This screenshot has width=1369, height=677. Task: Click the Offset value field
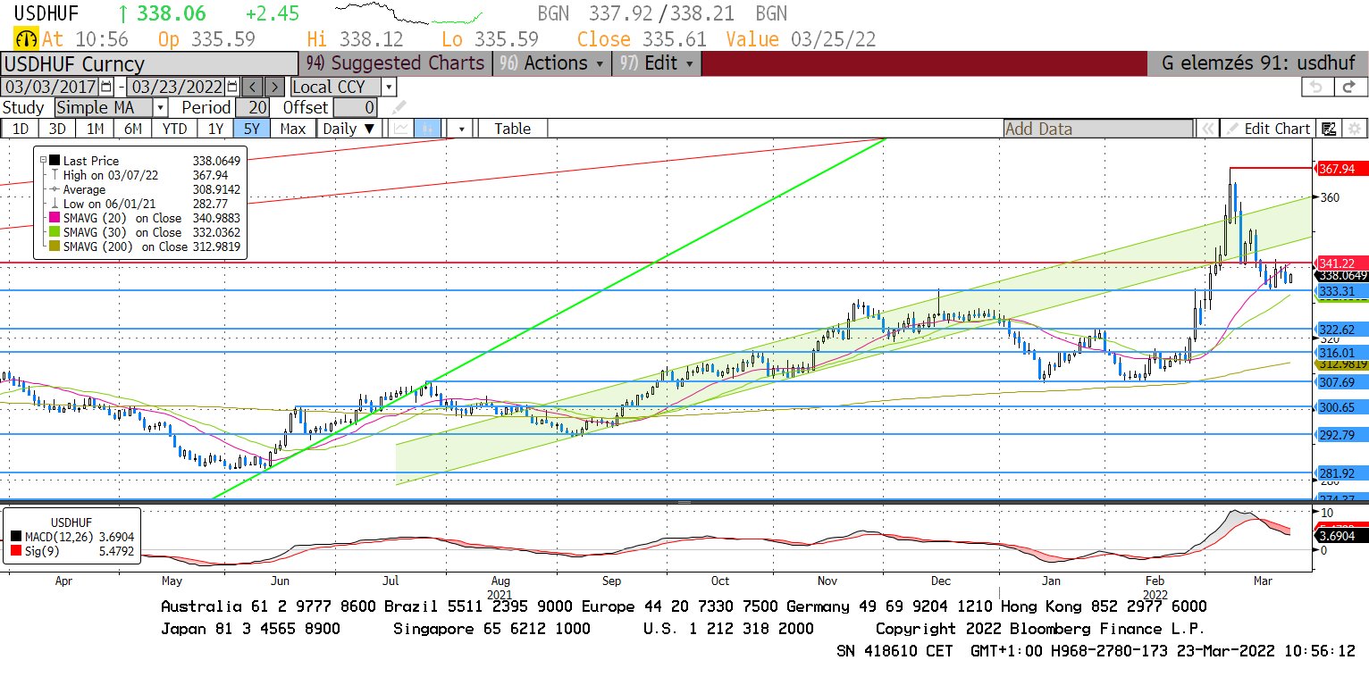355,107
